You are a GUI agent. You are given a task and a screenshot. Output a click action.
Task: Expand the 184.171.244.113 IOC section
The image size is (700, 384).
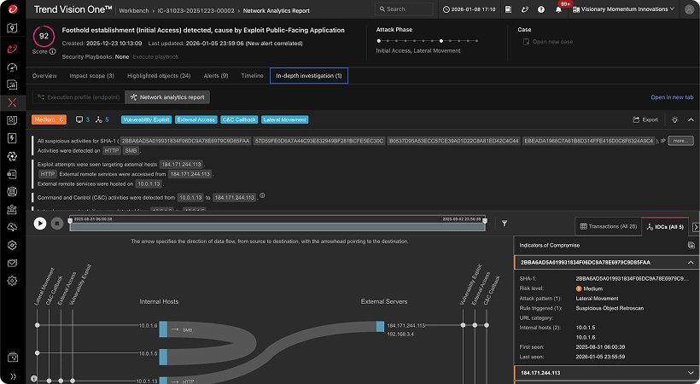click(691, 373)
